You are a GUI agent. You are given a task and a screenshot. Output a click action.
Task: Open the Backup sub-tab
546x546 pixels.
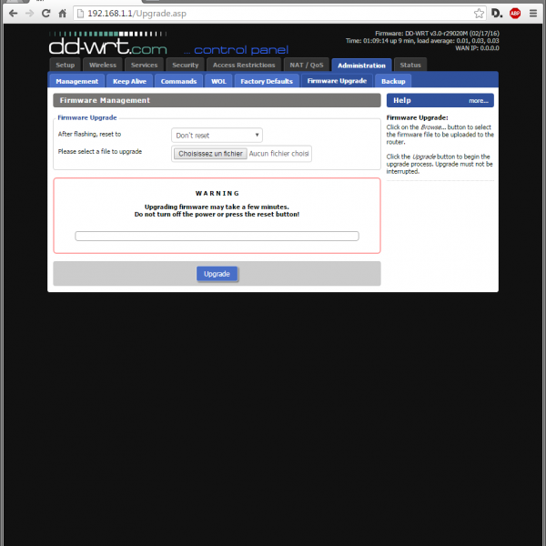point(392,81)
